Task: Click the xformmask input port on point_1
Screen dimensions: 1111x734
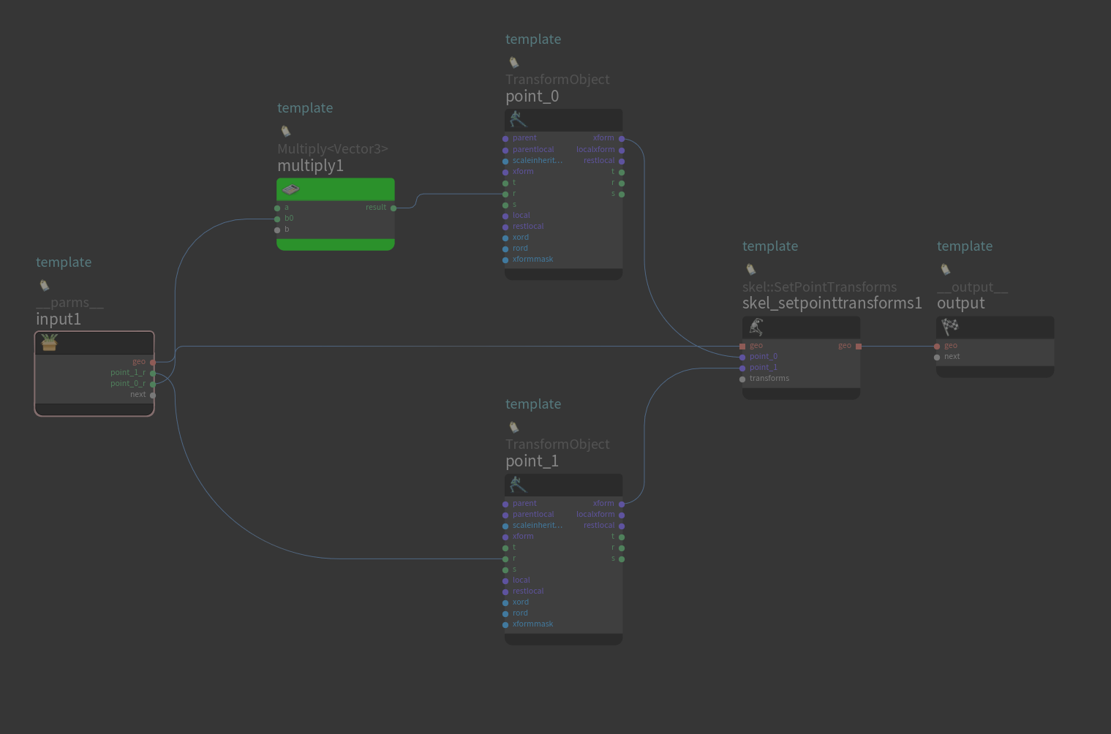Action: click(505, 624)
